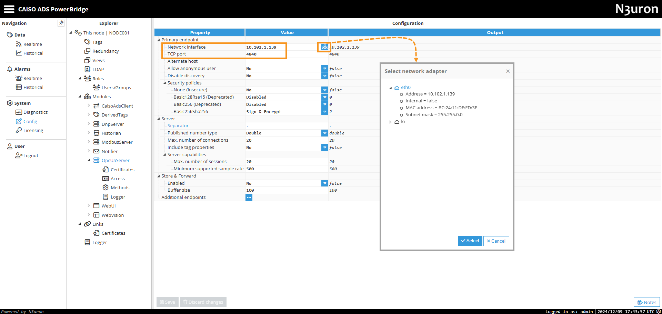Select WebUI module icon

tap(97, 206)
